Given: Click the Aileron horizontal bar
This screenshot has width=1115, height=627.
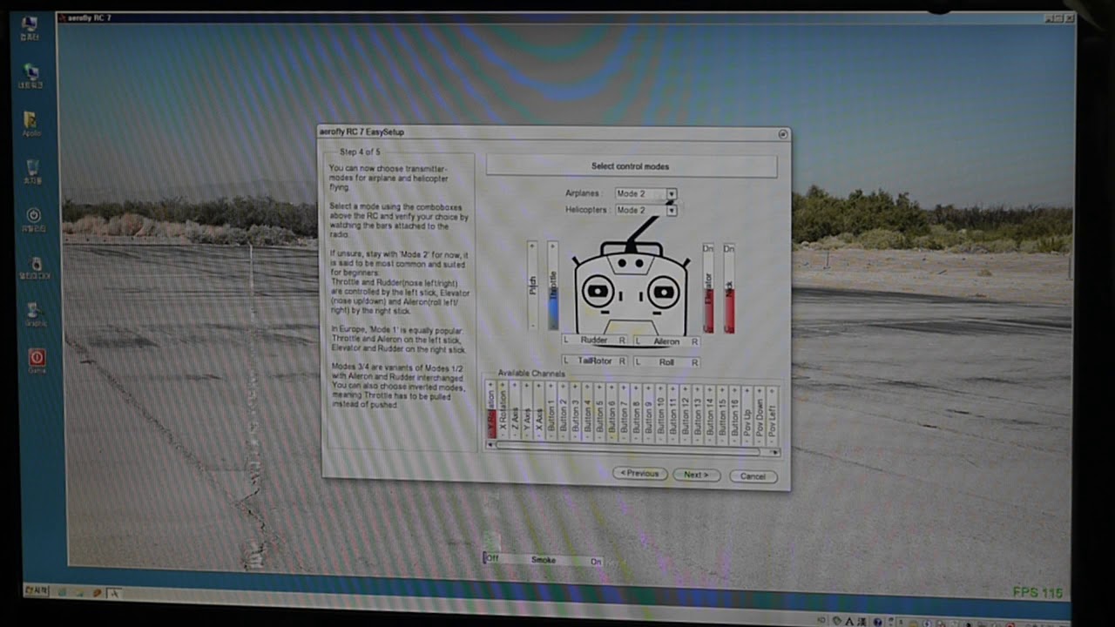Looking at the screenshot, I should click(666, 341).
